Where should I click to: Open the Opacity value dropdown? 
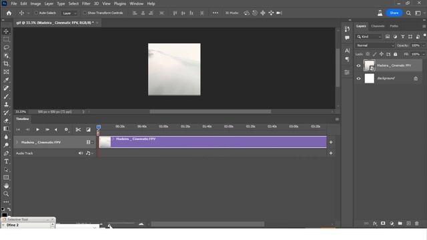(424, 45)
